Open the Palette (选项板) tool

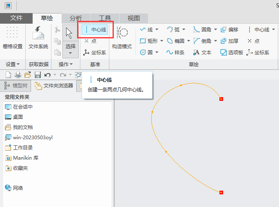[x=232, y=52]
